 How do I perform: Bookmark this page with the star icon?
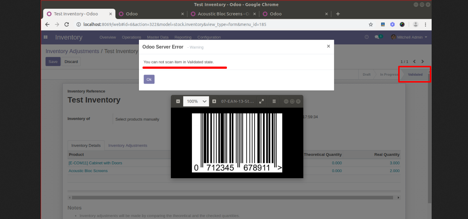point(371,24)
